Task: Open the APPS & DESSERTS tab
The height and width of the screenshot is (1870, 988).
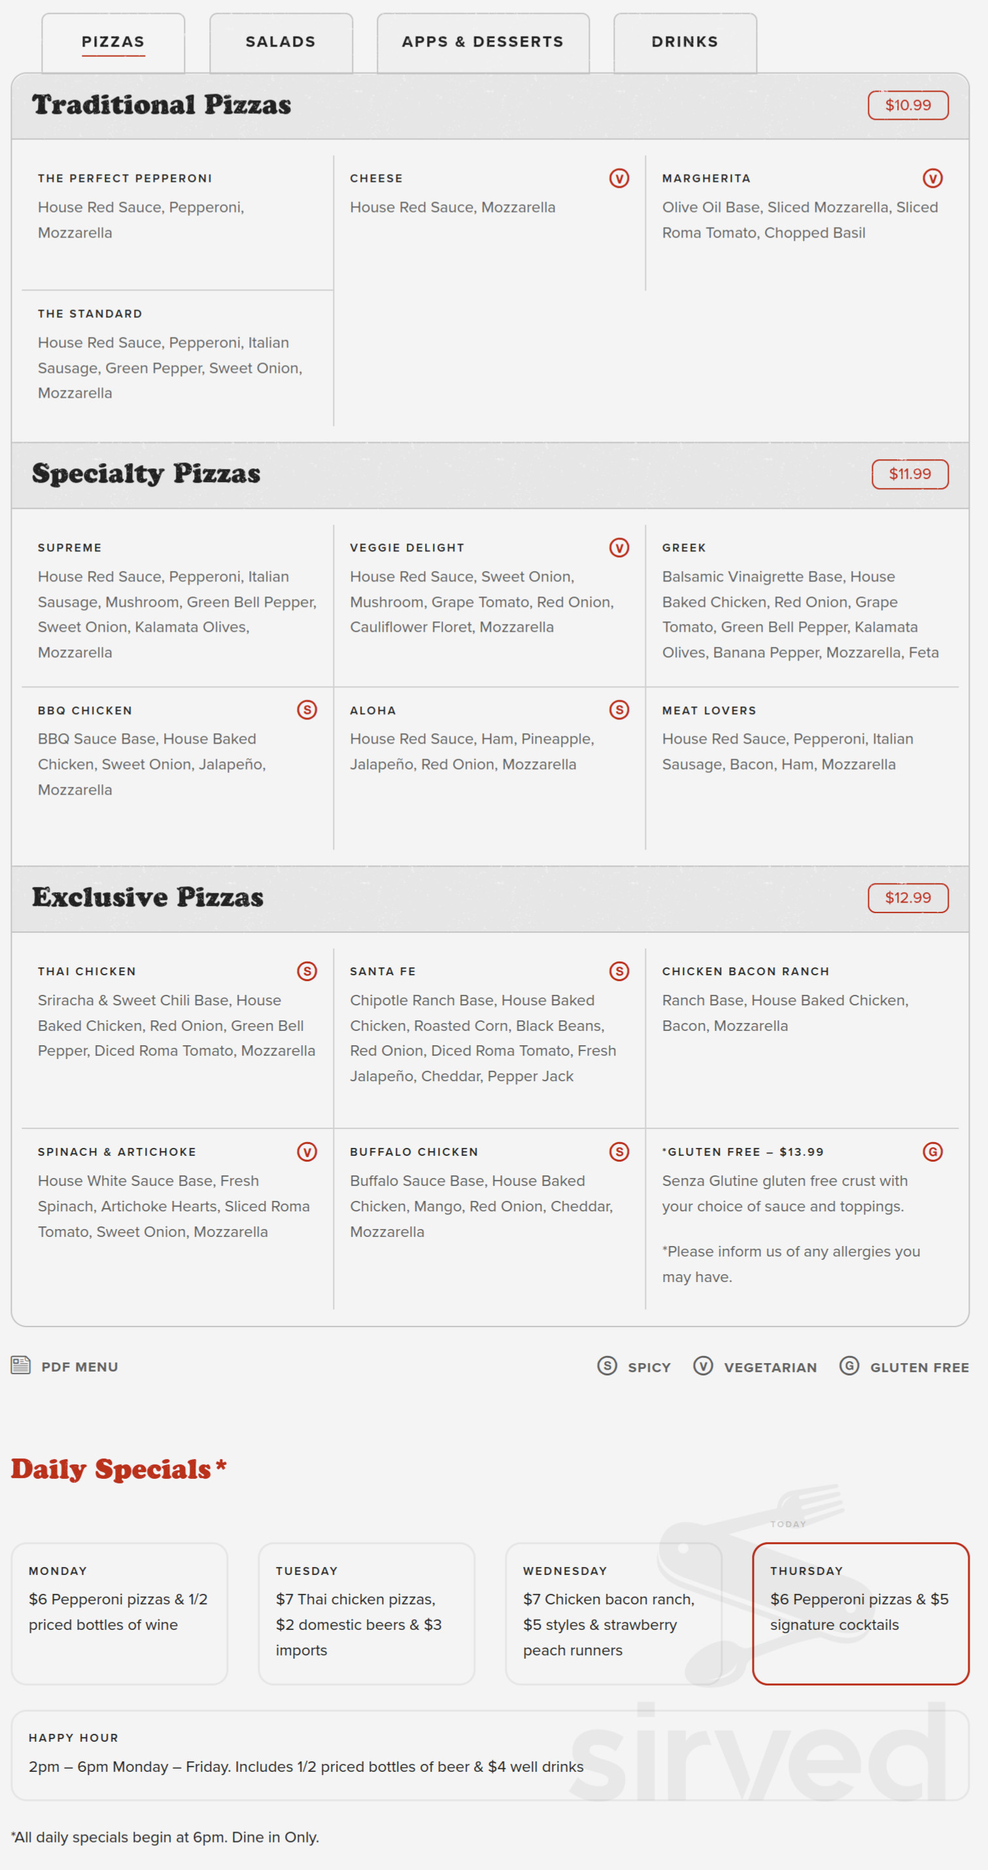Action: pos(483,42)
